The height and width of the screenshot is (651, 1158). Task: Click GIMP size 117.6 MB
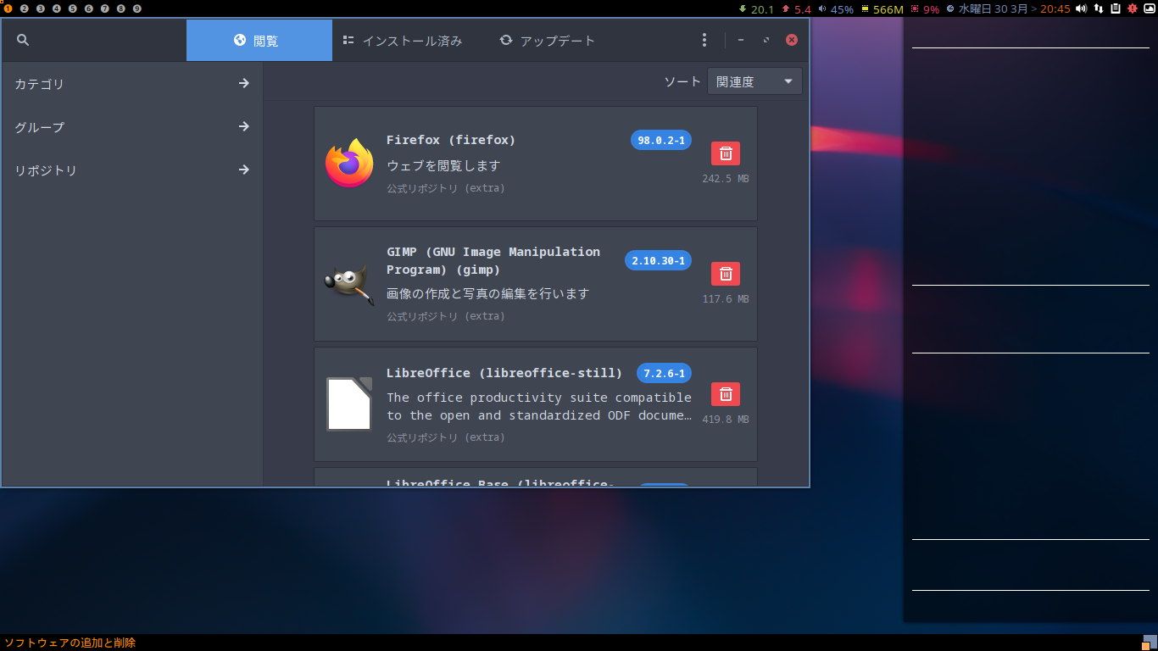(726, 299)
